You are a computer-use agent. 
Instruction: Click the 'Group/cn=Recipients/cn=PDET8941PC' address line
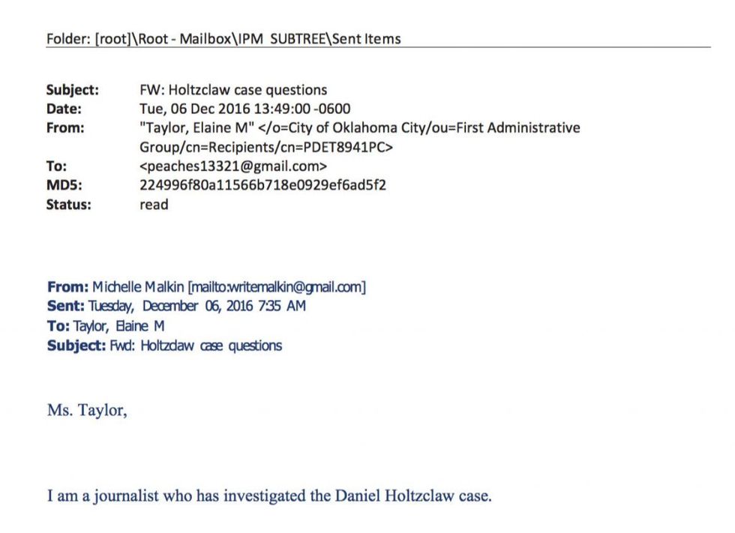(266, 147)
